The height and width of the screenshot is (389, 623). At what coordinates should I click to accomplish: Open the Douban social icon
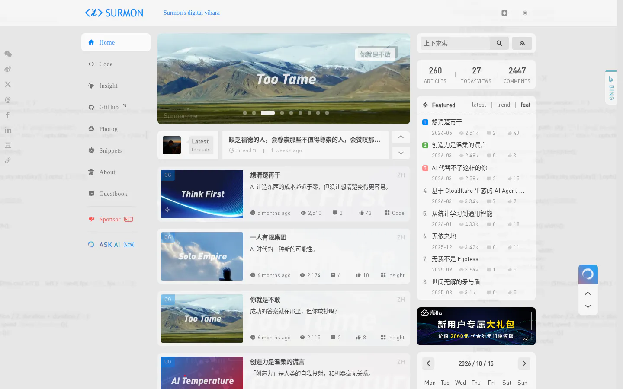8,145
